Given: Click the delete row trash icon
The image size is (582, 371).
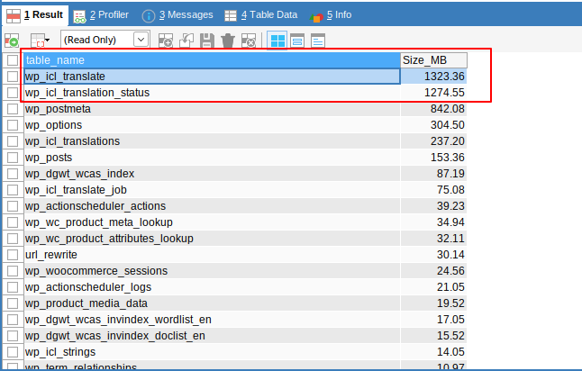Looking at the screenshot, I should 228,40.
